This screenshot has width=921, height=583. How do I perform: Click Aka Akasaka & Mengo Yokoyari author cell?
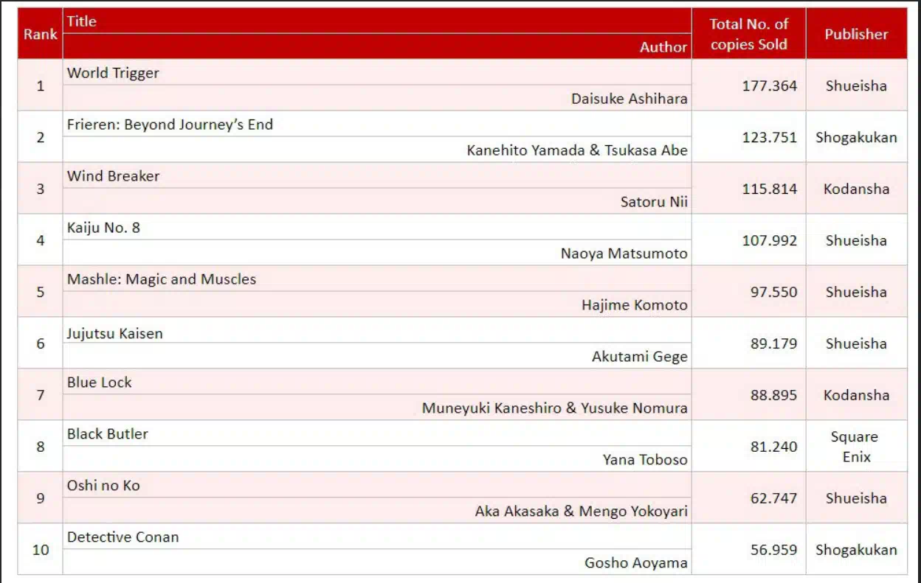click(377, 511)
